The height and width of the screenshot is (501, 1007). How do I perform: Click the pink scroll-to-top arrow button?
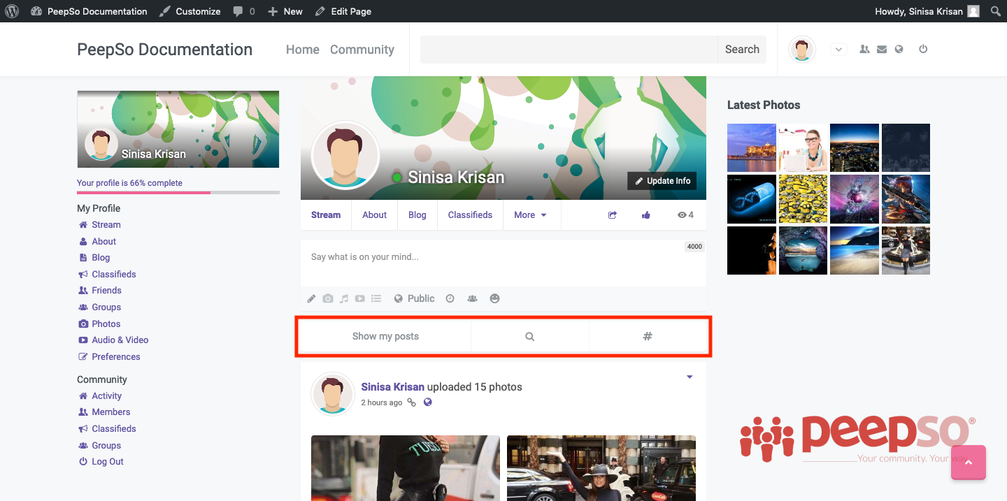[x=969, y=463]
